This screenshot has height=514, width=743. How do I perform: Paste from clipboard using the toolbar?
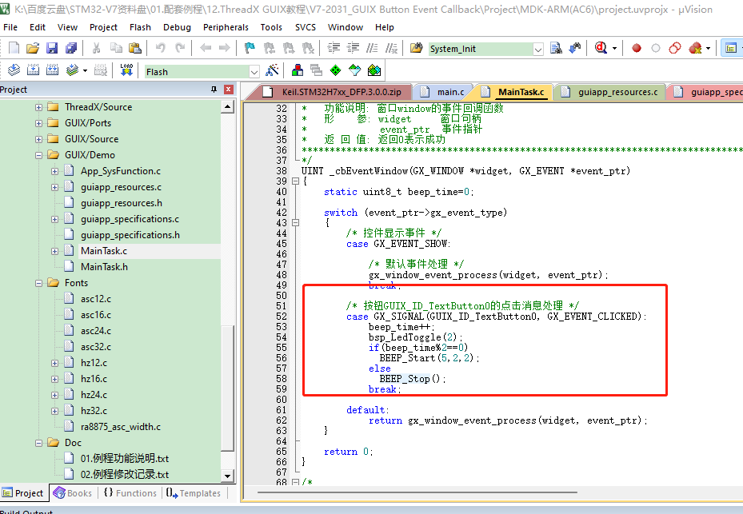[x=135, y=48]
